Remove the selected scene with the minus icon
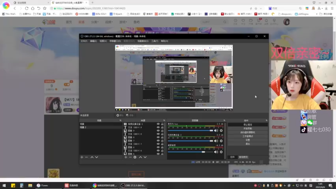336x189 pixels. point(87,157)
